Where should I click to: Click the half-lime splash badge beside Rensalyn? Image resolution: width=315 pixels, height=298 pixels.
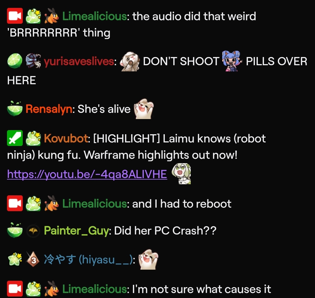pos(15,108)
